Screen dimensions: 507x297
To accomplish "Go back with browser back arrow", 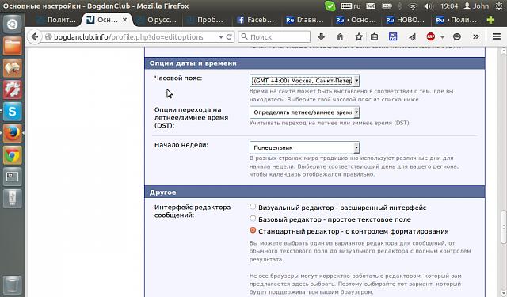I will tap(35, 37).
